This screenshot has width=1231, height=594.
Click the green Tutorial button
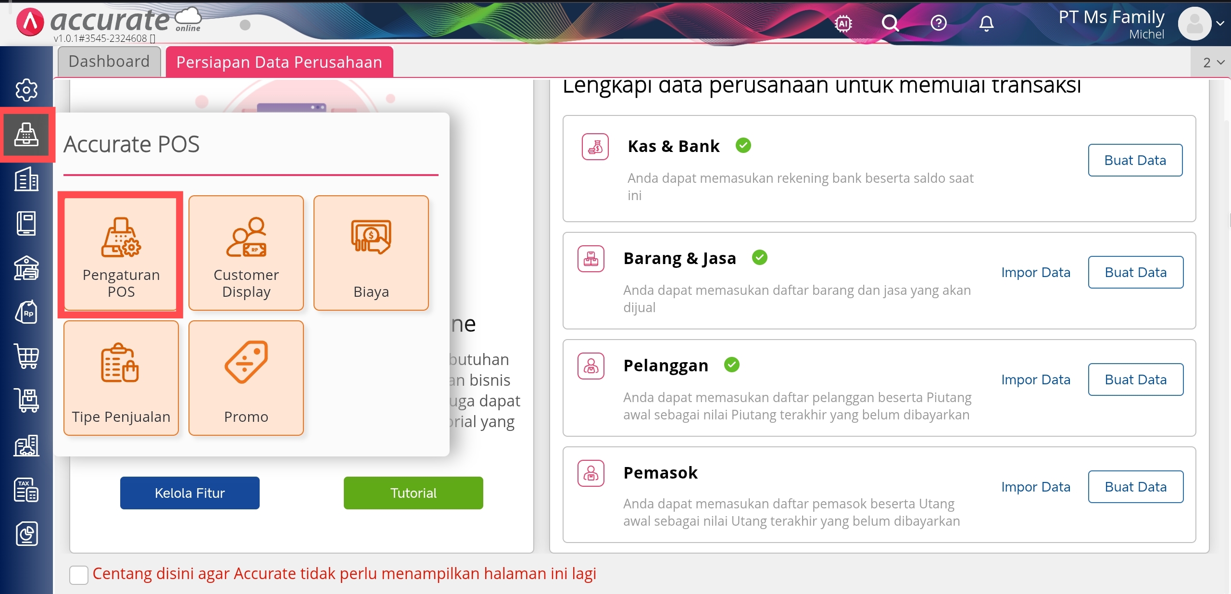click(x=414, y=493)
